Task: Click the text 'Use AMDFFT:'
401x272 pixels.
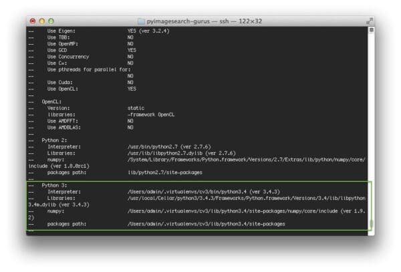Action: click(x=63, y=121)
